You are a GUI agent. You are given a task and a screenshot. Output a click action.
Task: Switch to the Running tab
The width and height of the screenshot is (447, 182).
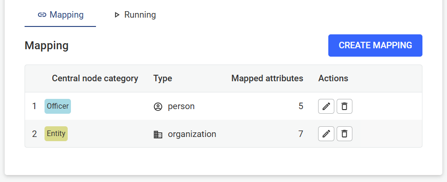(135, 15)
